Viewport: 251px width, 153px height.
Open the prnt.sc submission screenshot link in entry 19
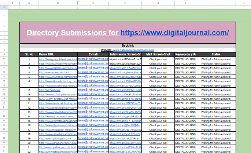point(124,139)
